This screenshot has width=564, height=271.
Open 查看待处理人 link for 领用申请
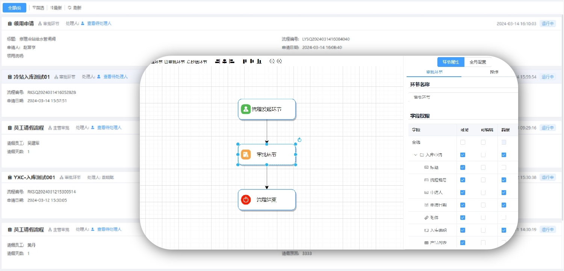[x=99, y=23]
